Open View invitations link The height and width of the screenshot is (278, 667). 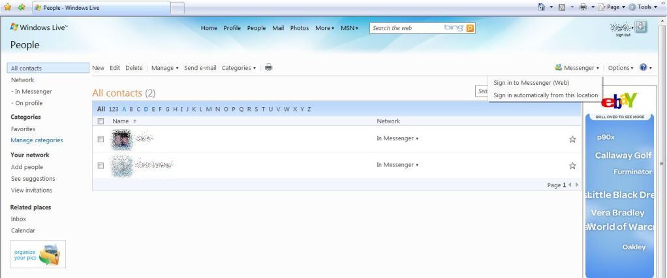click(x=31, y=190)
